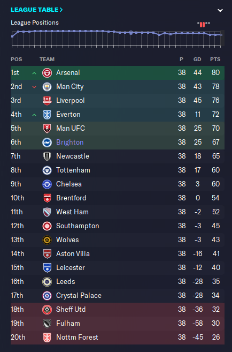Viewport: 232px width, 352px height.
Task: Click the TEAM column header
Action: pos(47,59)
